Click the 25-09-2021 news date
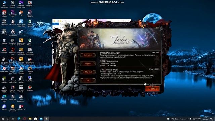 tap(154, 69)
